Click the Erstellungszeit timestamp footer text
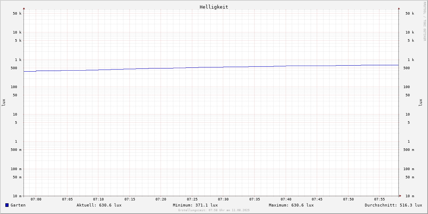The height and width of the screenshot is (214, 428). (214, 210)
